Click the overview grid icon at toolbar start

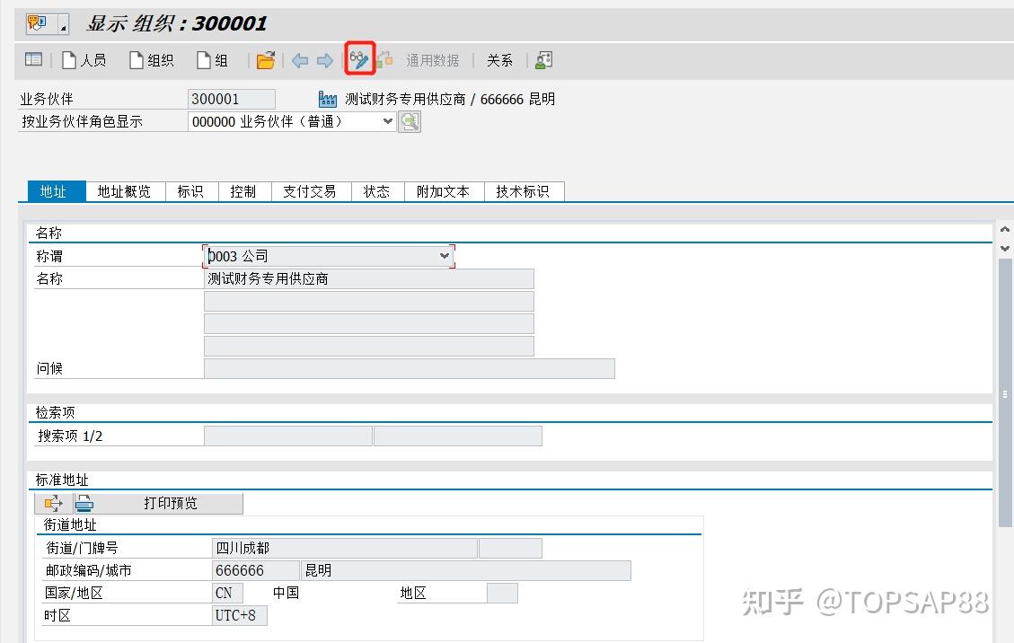pyautogui.click(x=32, y=59)
